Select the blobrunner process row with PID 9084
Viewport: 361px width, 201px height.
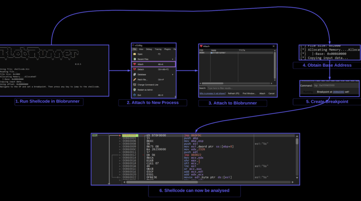236,53
